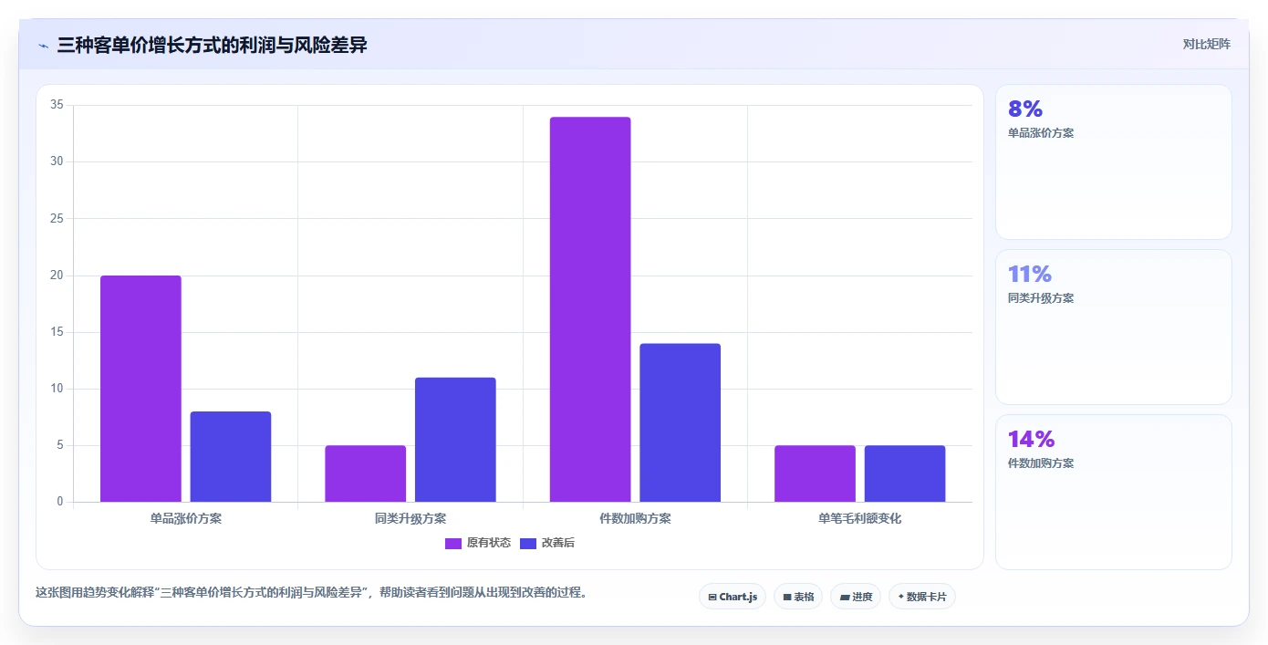Open the 11% 同类升级方案 card
Viewport: 1268px width, 645px height.
click(x=1113, y=328)
